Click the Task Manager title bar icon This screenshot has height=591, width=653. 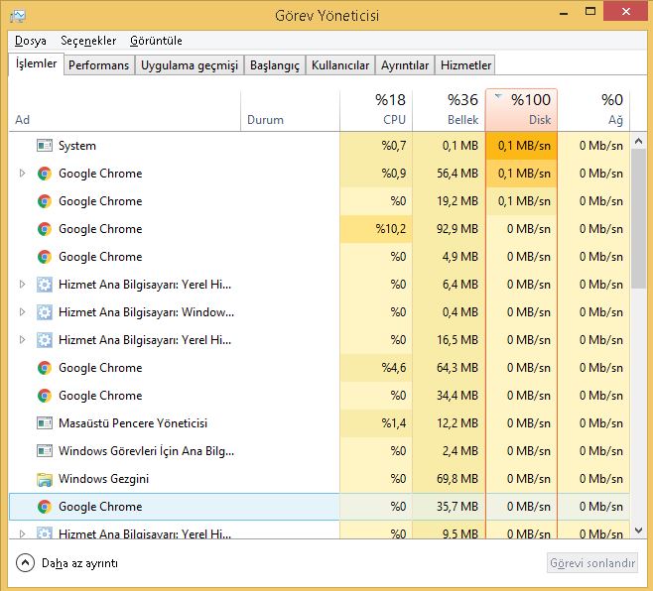coord(18,16)
